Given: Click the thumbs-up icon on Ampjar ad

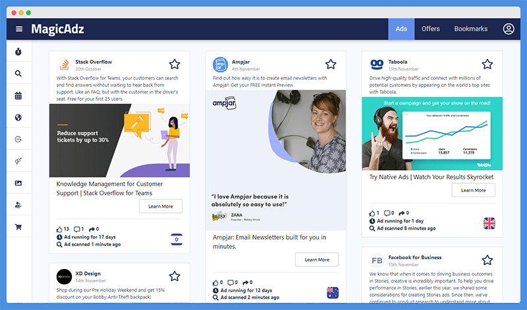Looking at the screenshot, I should [x=216, y=283].
